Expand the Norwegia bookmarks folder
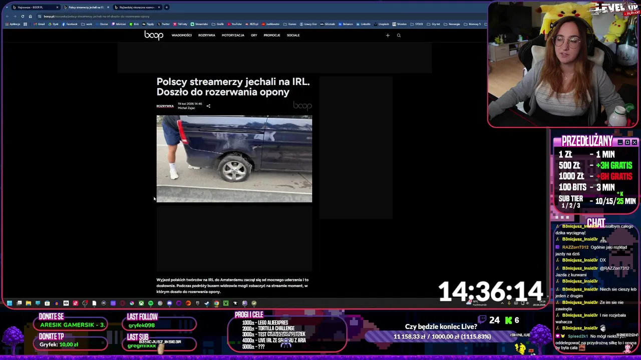This screenshot has height=360, width=641. pos(452,24)
